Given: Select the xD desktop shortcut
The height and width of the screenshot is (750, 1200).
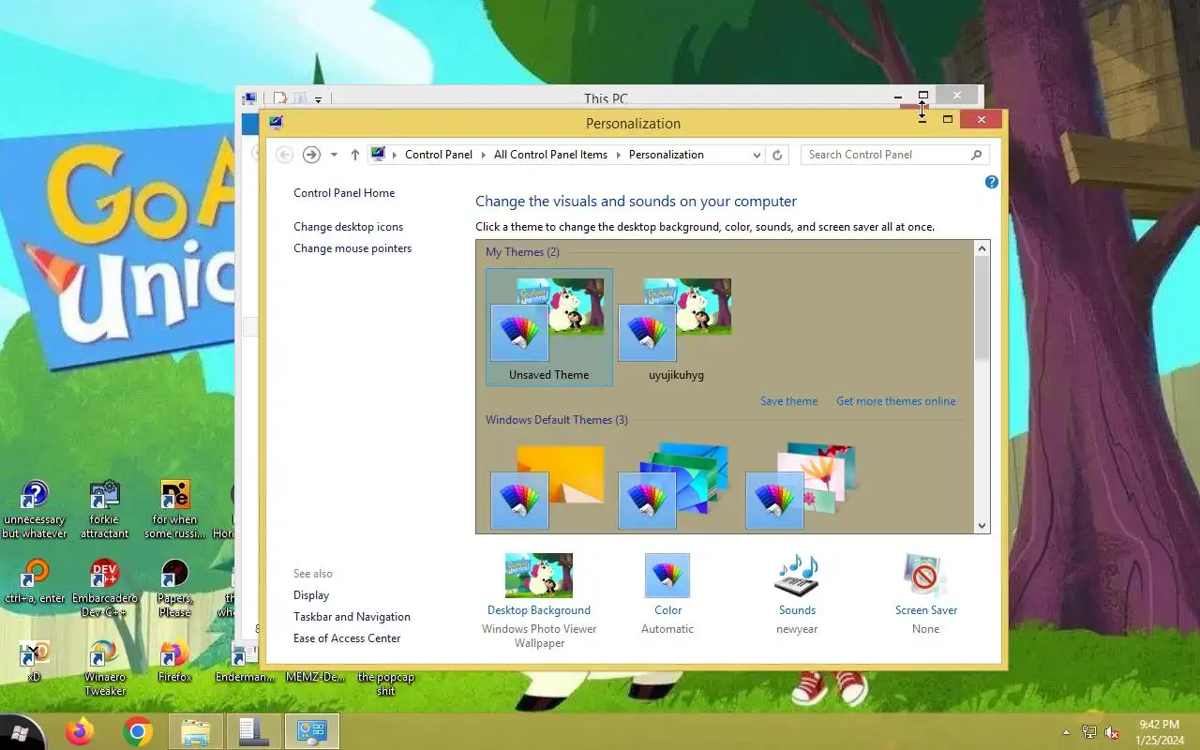Looking at the screenshot, I should tap(35, 661).
